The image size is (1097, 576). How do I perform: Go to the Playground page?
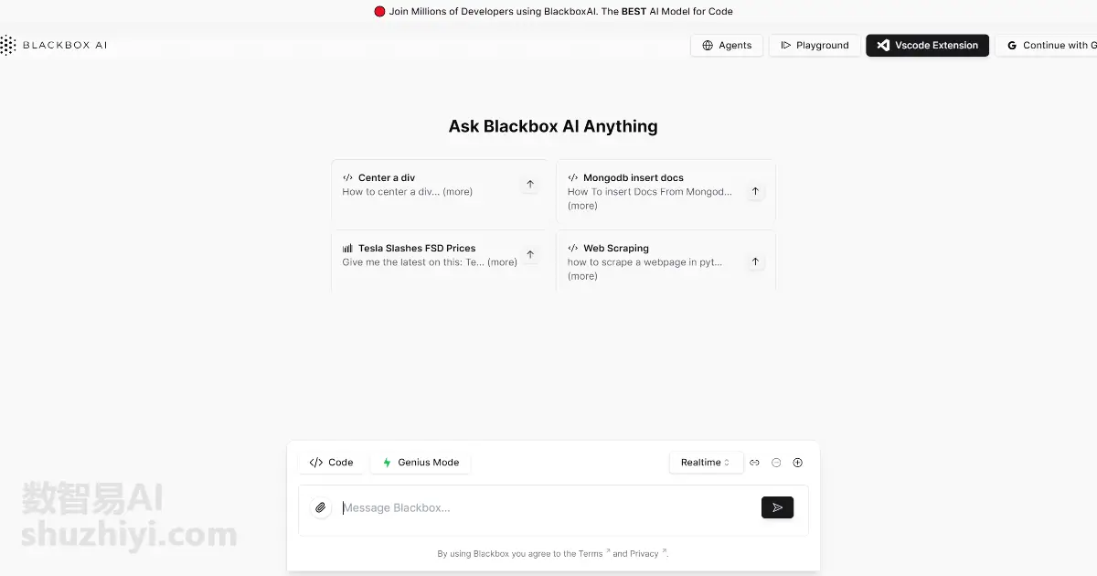[815, 46]
